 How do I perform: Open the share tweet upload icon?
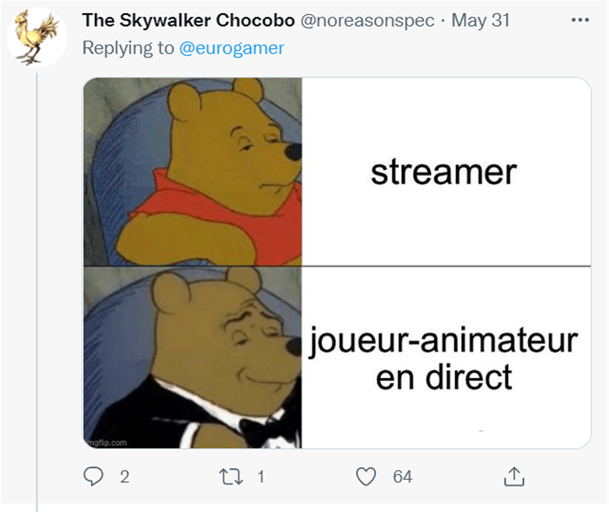tap(514, 476)
